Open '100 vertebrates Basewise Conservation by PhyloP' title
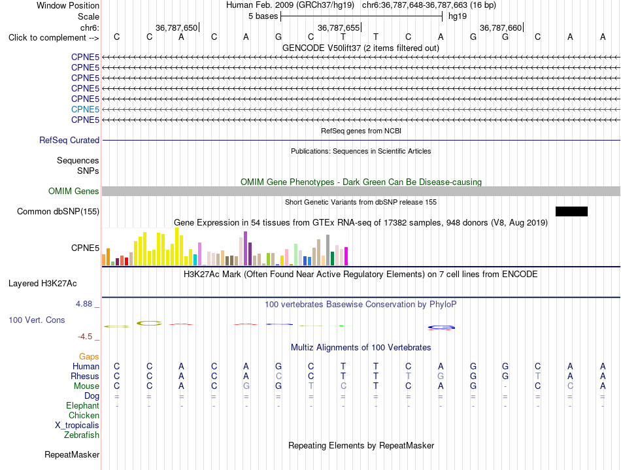The width and height of the screenshot is (621, 470). pos(361,305)
